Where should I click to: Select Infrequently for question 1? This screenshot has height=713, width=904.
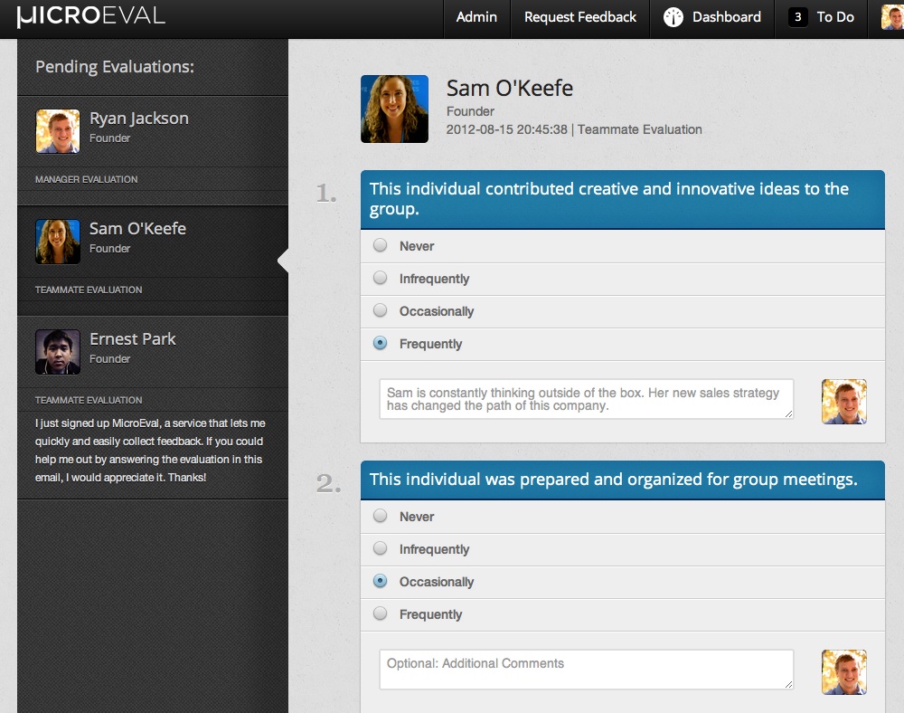click(381, 278)
